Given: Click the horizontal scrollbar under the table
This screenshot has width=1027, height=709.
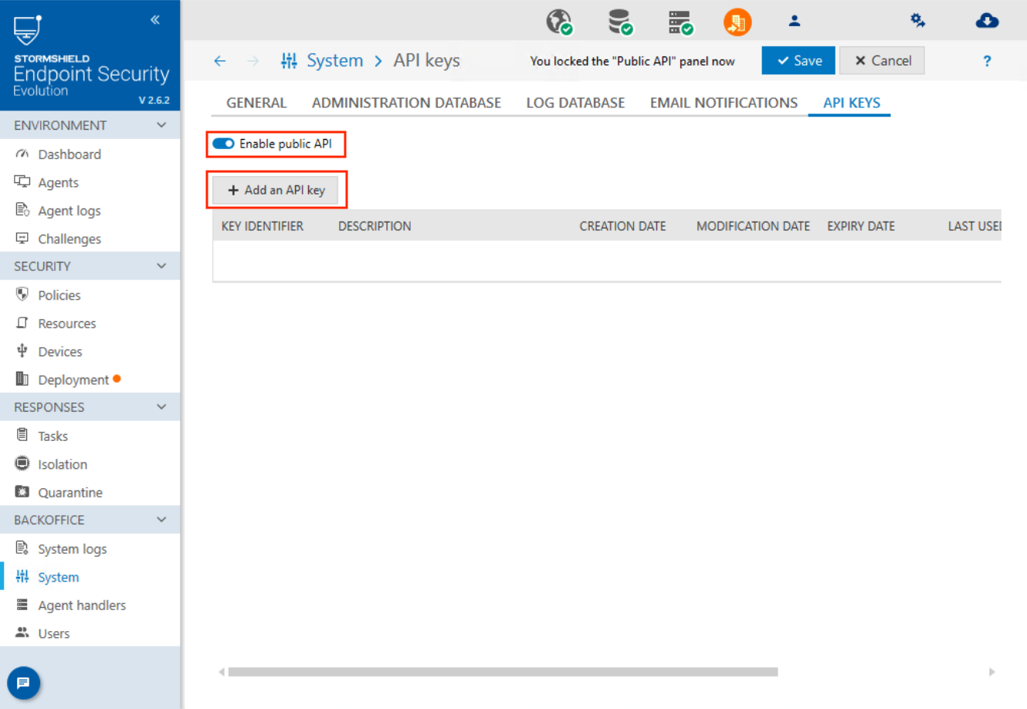Looking at the screenshot, I should [502, 672].
